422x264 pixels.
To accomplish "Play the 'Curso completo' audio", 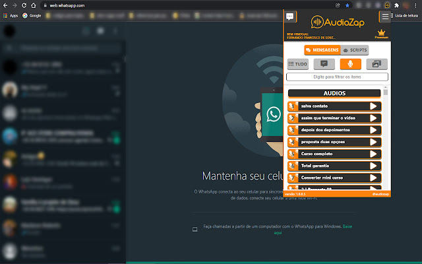I will point(373,154).
